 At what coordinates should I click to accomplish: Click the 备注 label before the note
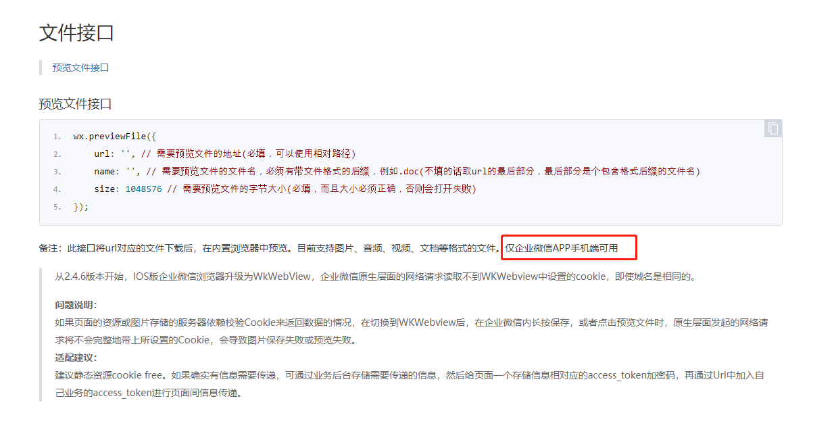coord(50,248)
